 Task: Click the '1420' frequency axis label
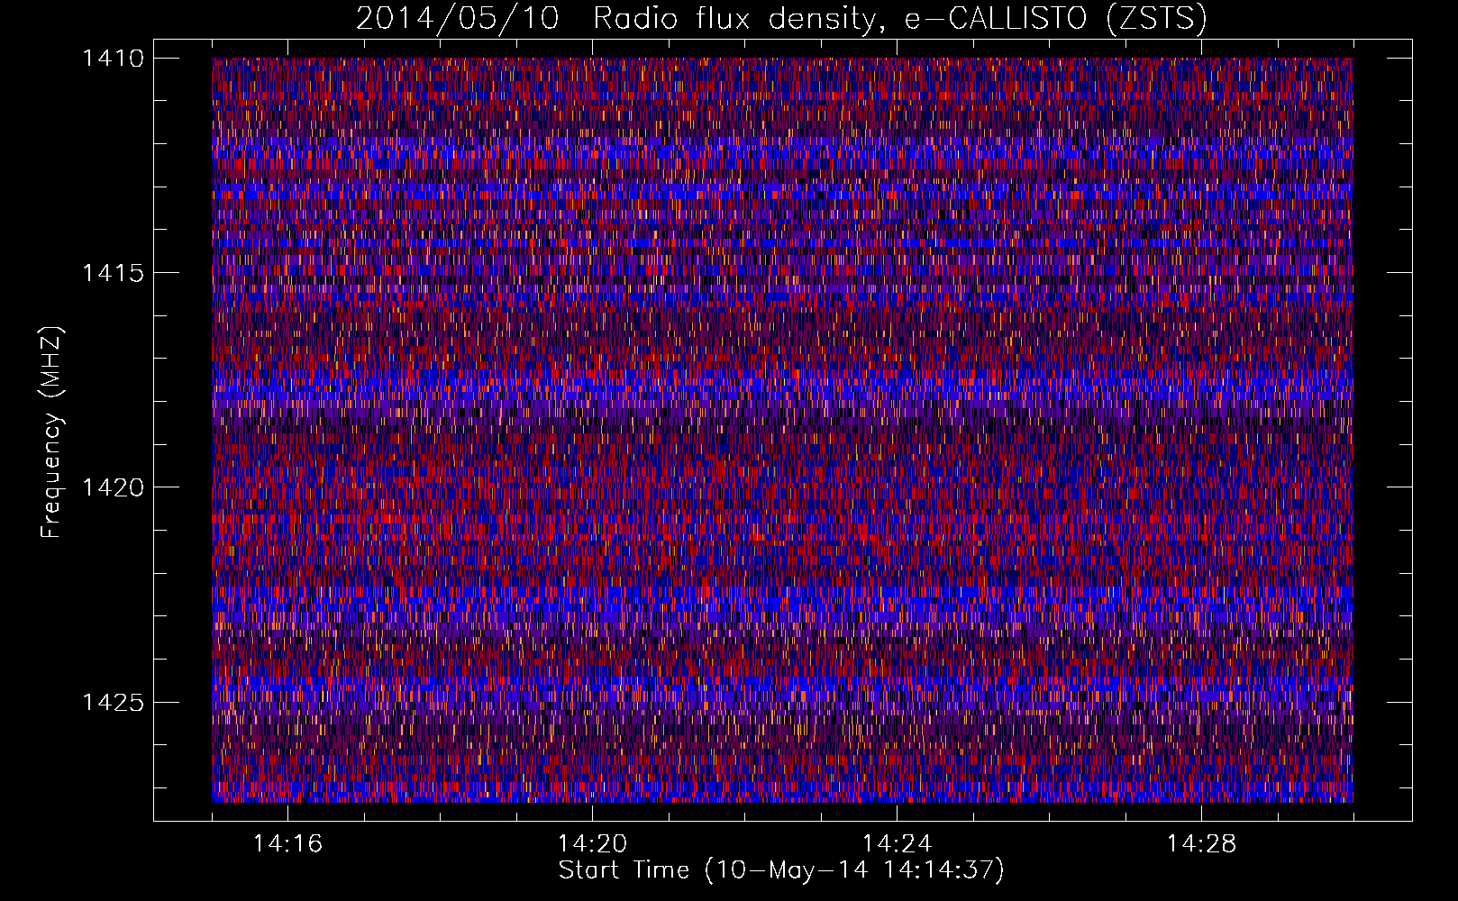pyautogui.click(x=113, y=487)
